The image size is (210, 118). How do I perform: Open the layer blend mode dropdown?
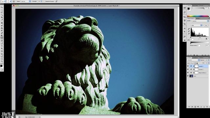click(x=194, y=60)
